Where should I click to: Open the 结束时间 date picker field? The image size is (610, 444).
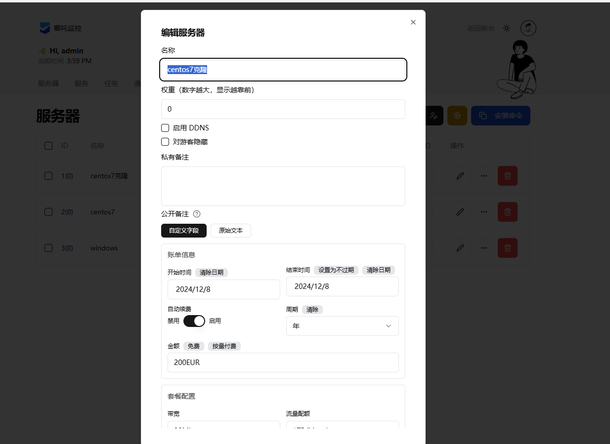(342, 286)
